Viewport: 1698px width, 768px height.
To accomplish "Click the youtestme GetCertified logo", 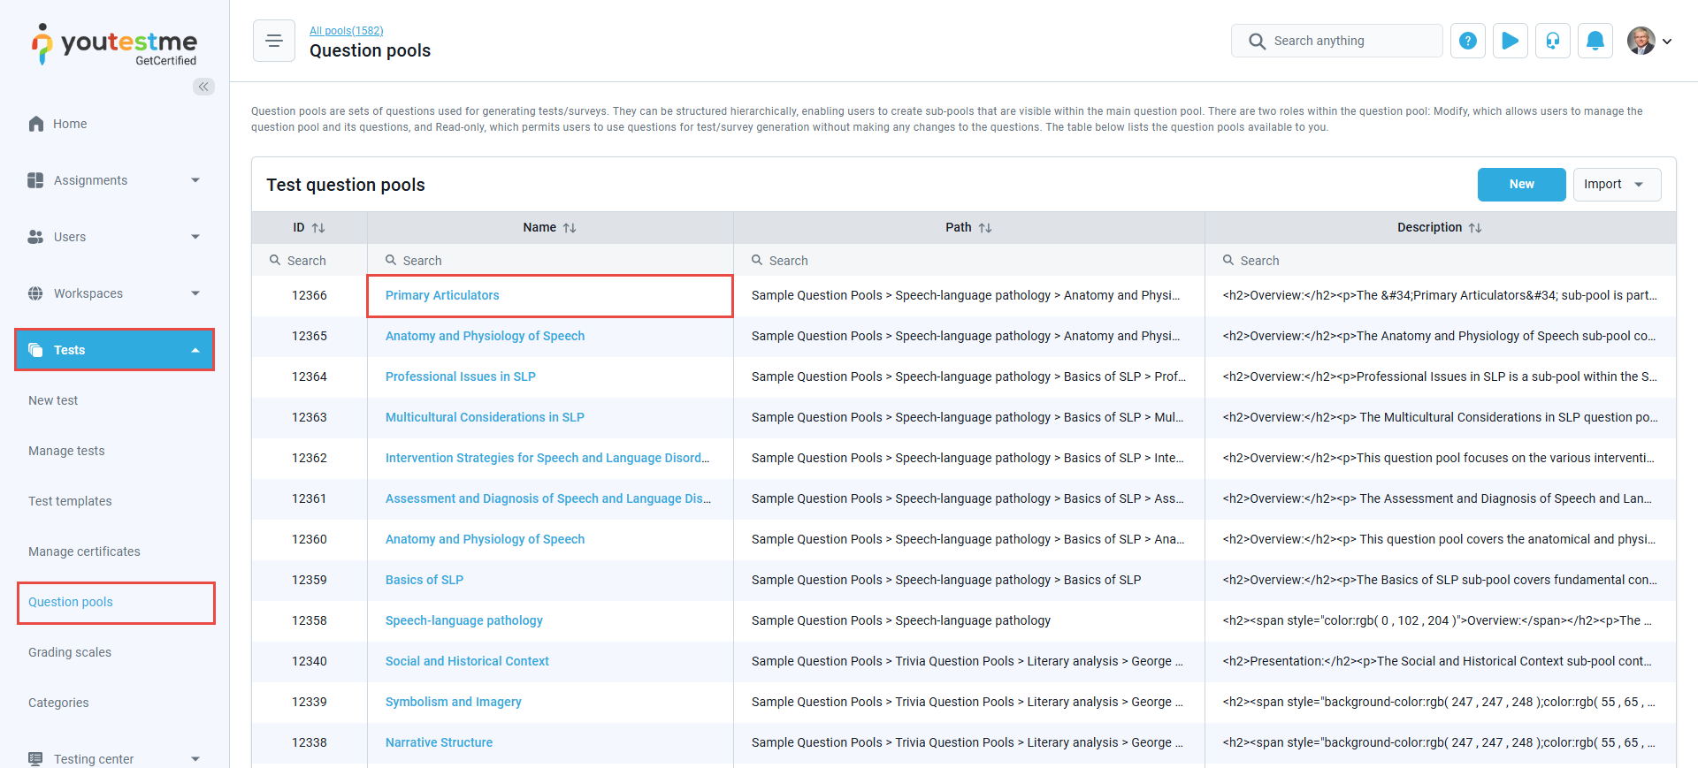I will tap(114, 44).
